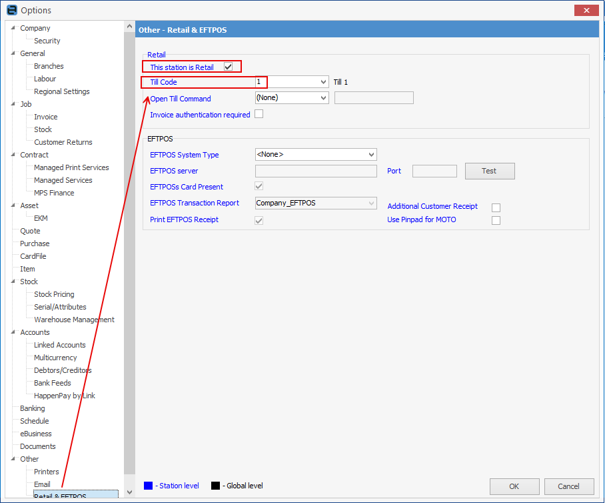605x503 pixels.
Task: Close the Options dialog
Action: (586, 11)
